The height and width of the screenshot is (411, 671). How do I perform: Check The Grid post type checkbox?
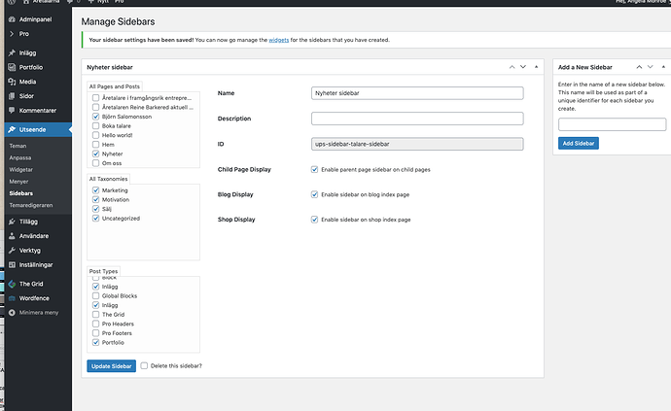(x=96, y=315)
